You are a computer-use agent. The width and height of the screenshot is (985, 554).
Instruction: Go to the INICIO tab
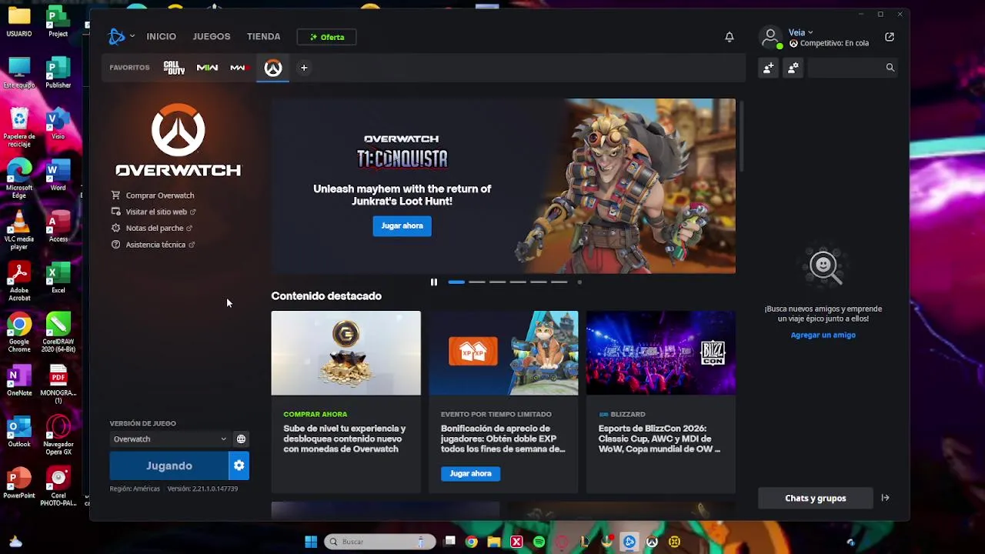click(162, 37)
